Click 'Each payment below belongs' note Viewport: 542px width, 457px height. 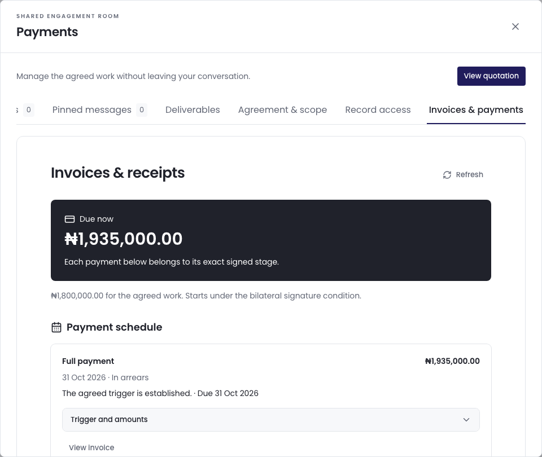(x=172, y=262)
